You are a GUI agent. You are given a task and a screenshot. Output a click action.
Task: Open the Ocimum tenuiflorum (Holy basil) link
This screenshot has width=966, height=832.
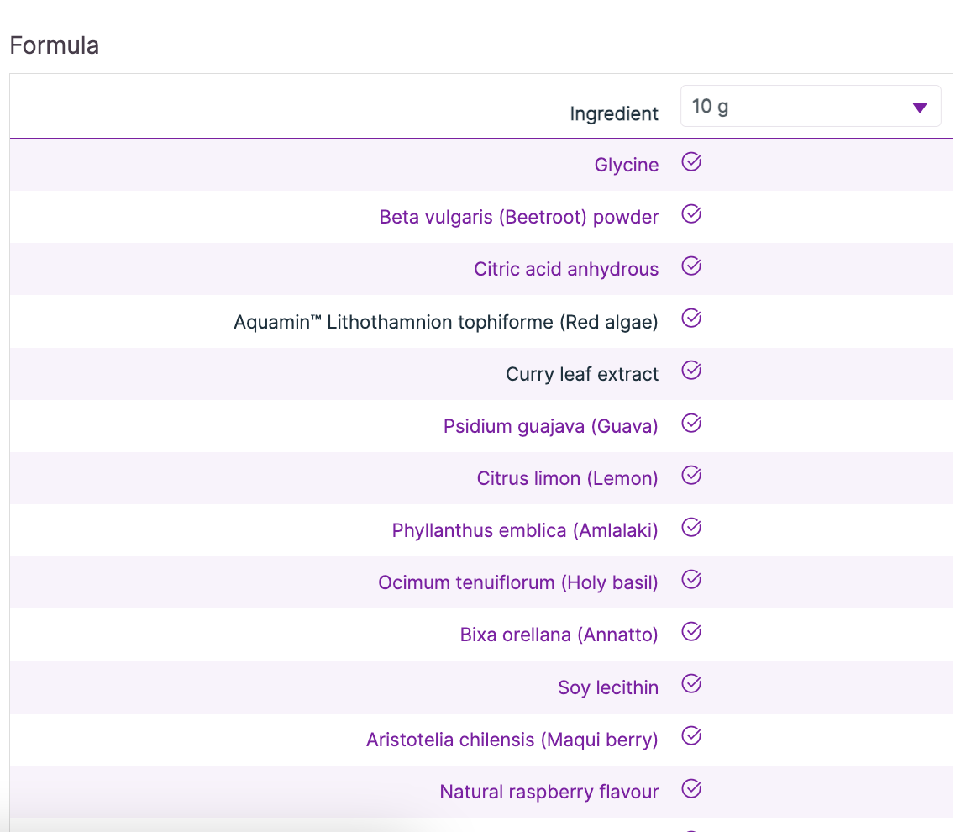click(517, 582)
